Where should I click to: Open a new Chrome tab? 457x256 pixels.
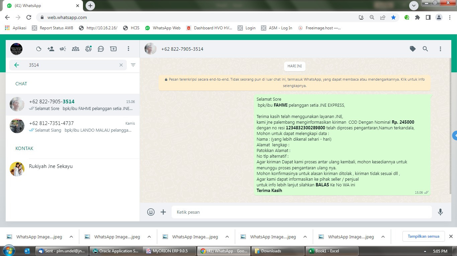(90, 6)
